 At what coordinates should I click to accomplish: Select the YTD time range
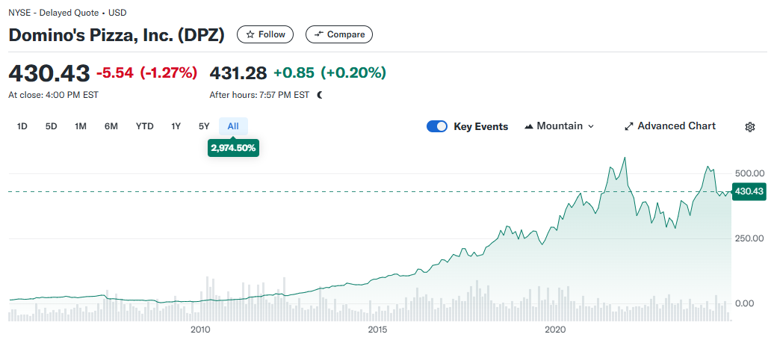(x=145, y=126)
